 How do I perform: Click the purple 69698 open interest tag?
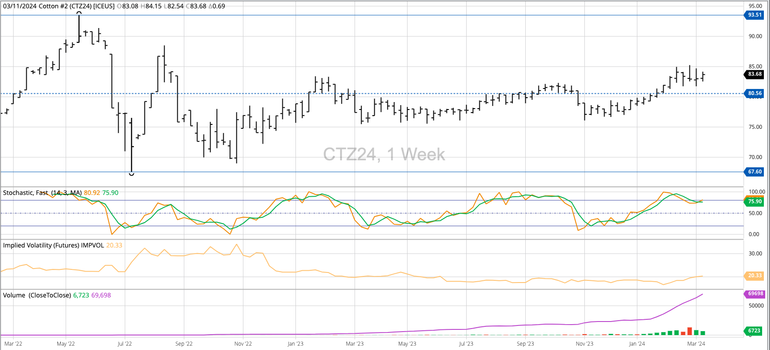755,294
